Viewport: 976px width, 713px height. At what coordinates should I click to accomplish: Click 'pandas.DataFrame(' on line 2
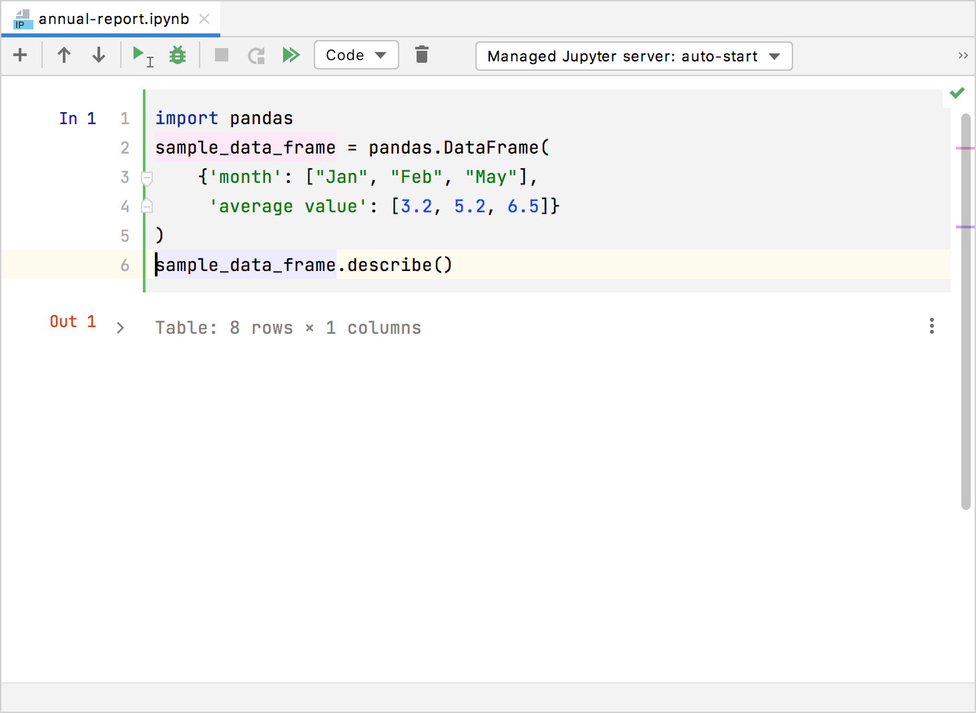[459, 148]
